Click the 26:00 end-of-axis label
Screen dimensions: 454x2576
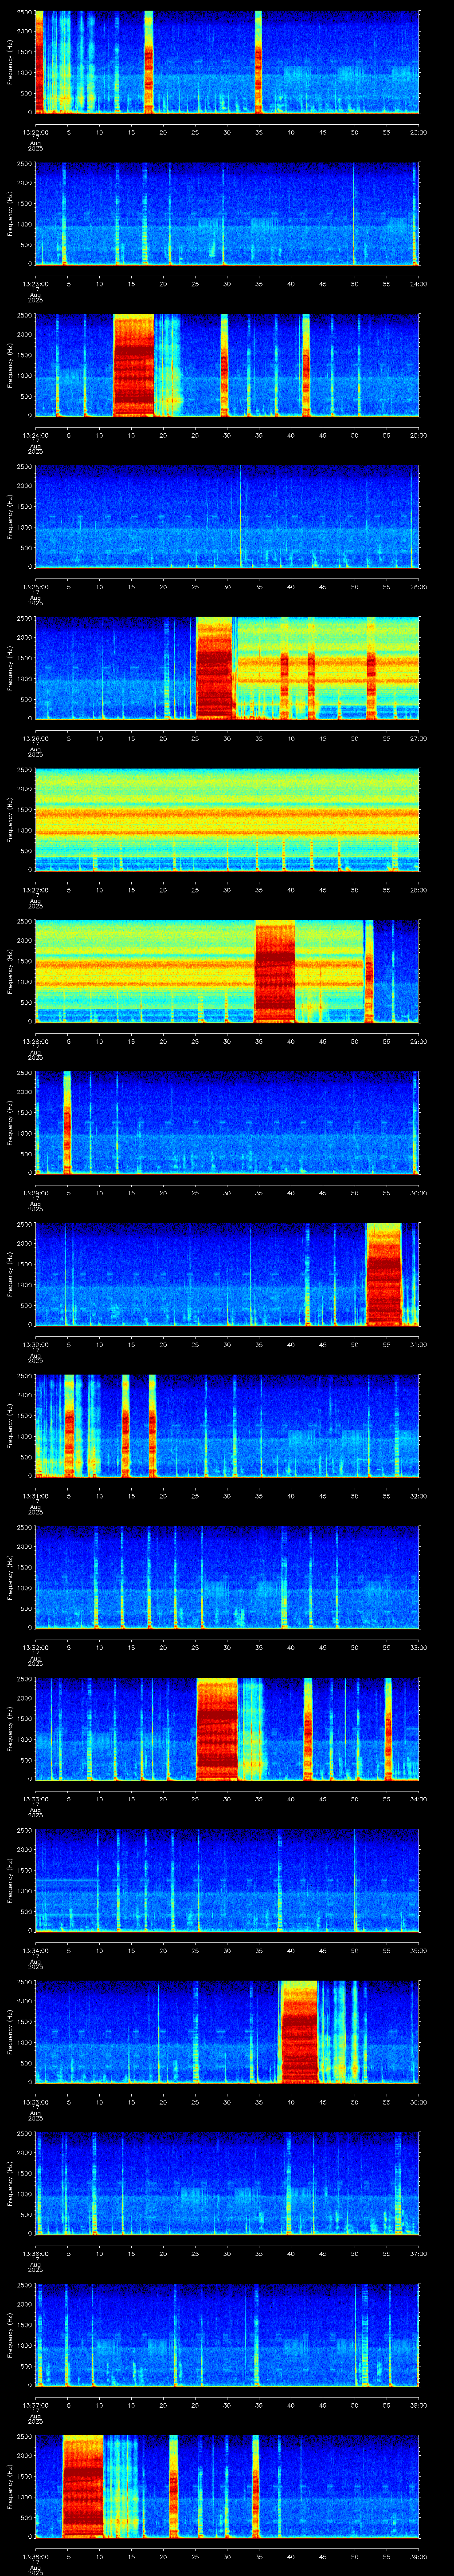[x=419, y=586]
